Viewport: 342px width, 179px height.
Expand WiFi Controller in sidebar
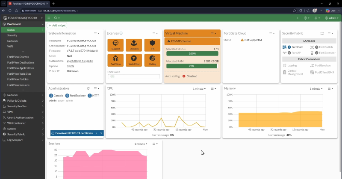[23, 123]
